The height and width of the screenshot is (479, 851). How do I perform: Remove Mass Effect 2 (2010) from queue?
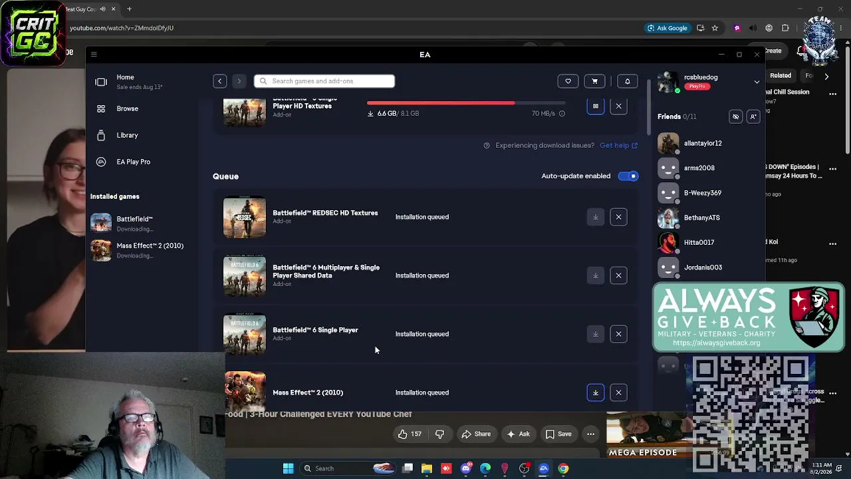pos(618,393)
